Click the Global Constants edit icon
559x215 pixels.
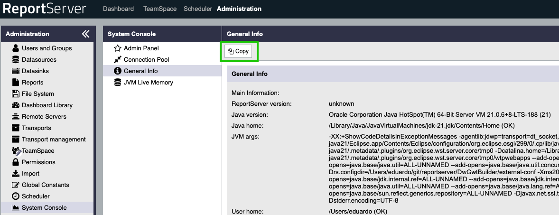tap(16, 185)
